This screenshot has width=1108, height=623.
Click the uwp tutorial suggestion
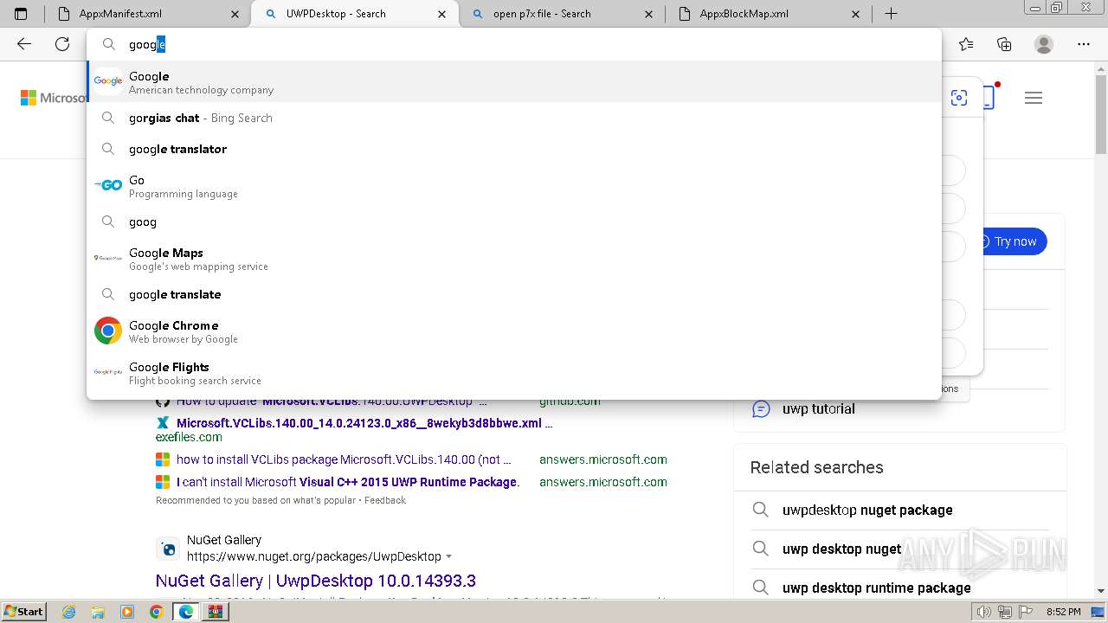coord(819,408)
